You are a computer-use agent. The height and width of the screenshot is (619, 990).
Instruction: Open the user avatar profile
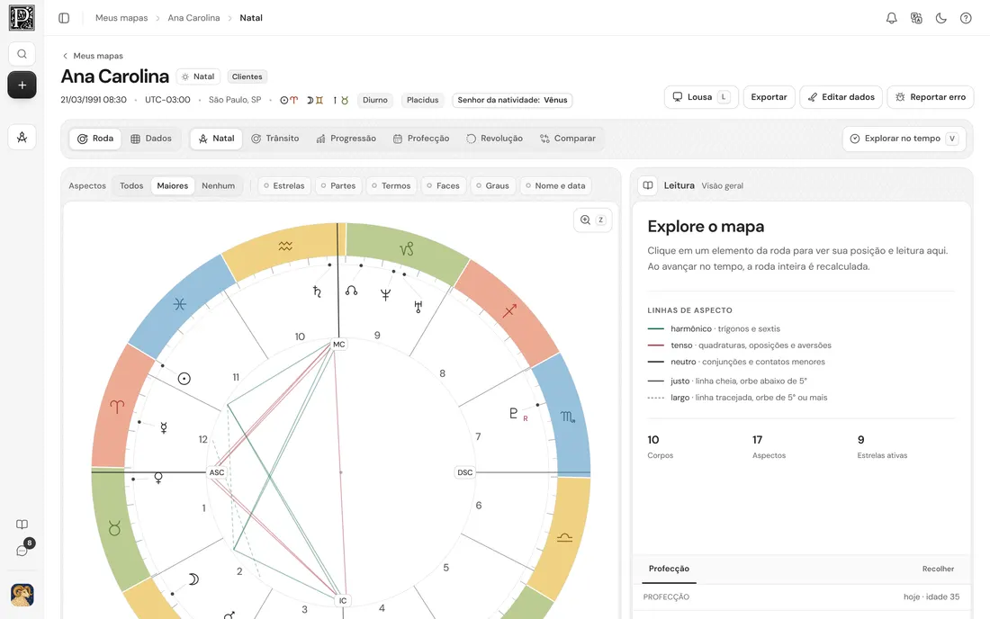[22, 595]
